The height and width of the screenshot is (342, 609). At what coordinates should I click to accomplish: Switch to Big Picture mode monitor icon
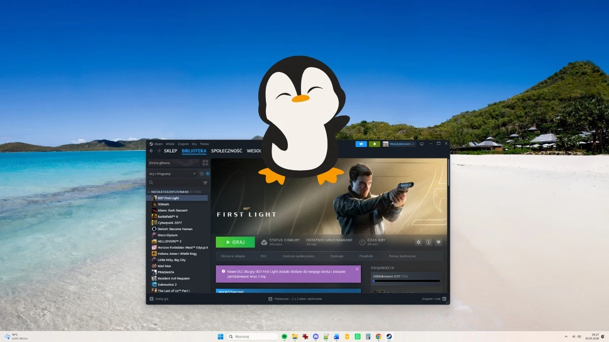coord(421,144)
